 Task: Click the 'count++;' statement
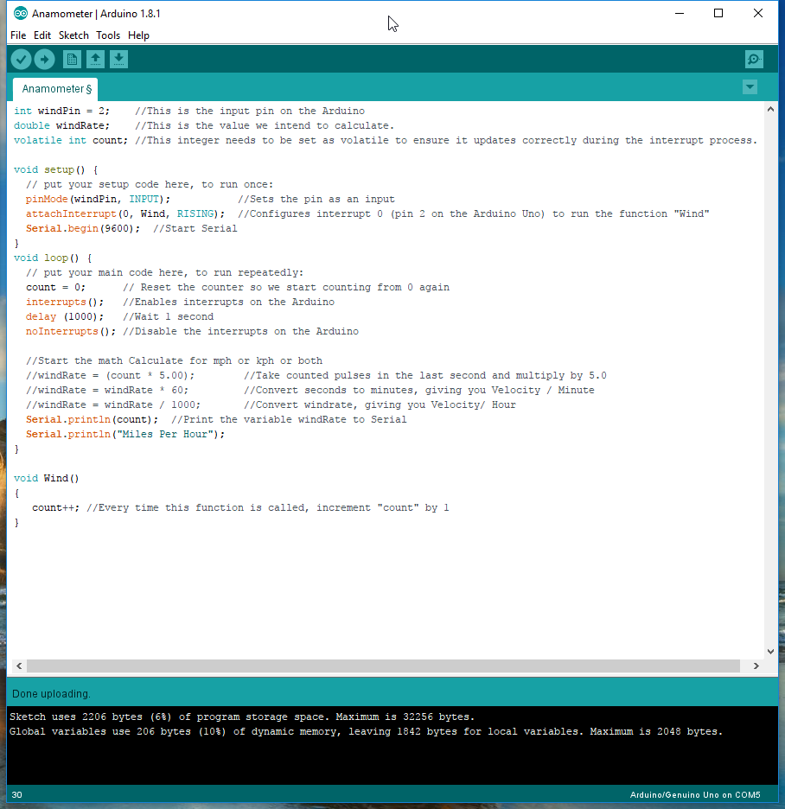55,507
